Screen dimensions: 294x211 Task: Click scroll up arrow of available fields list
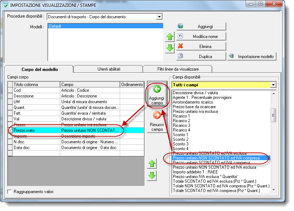click(274, 93)
